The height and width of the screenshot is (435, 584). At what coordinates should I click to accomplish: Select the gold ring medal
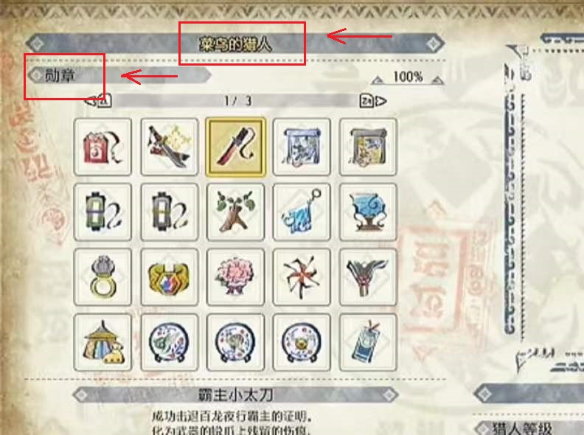click(x=102, y=277)
